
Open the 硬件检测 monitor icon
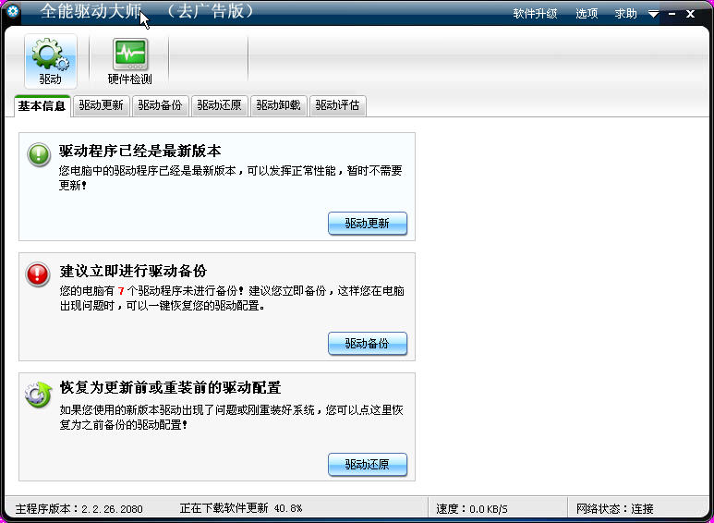(x=130, y=61)
